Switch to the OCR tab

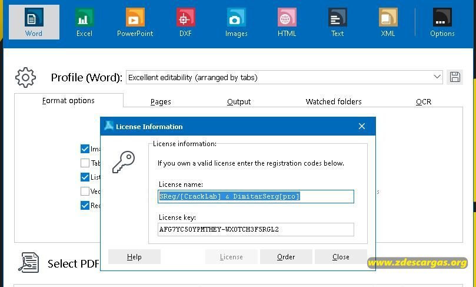click(424, 101)
